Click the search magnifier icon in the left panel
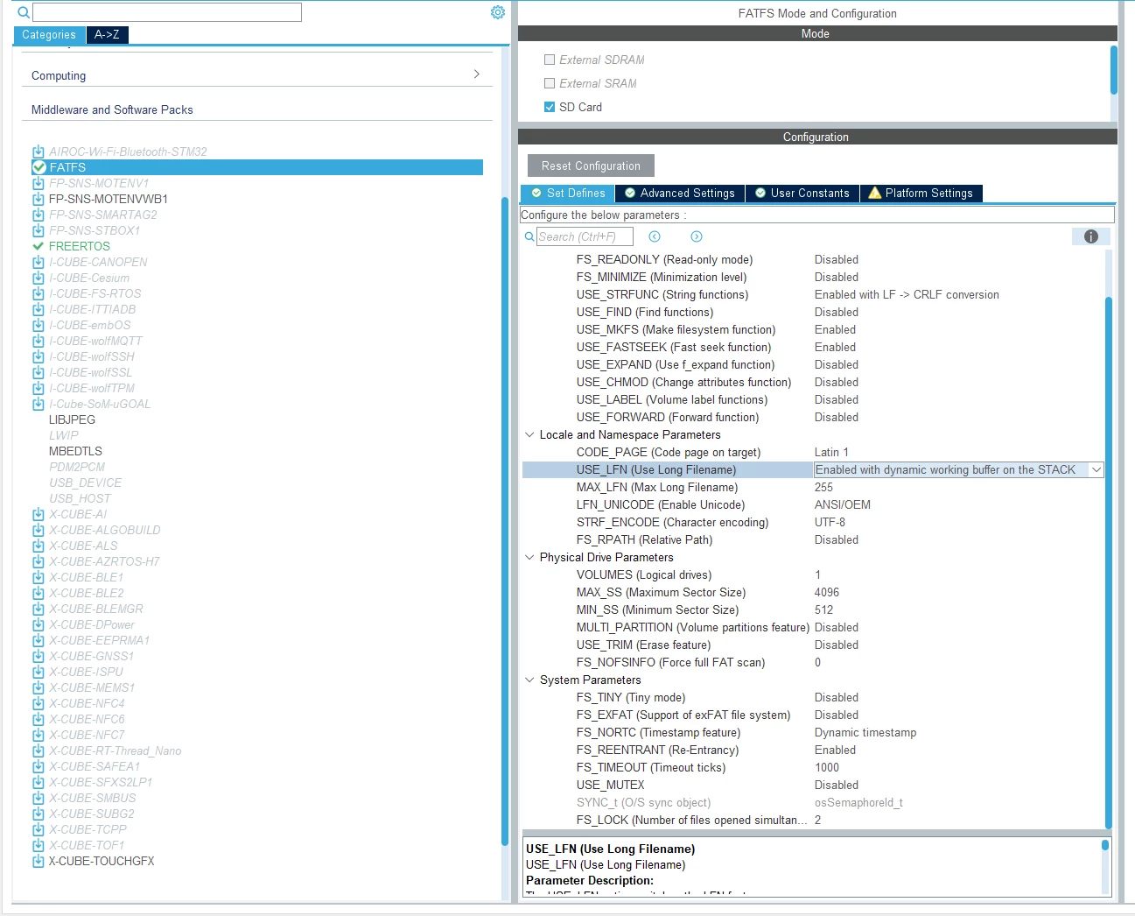Screen dimensions: 1135x916 [24, 12]
